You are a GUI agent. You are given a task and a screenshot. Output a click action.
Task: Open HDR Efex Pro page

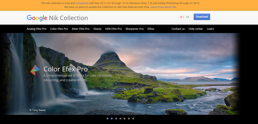pyautogui.click(x=113, y=29)
